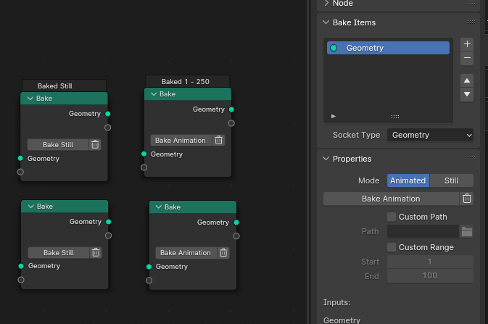488x324 pixels.
Task: Select the Geometry item in bake list
Action: [x=388, y=48]
